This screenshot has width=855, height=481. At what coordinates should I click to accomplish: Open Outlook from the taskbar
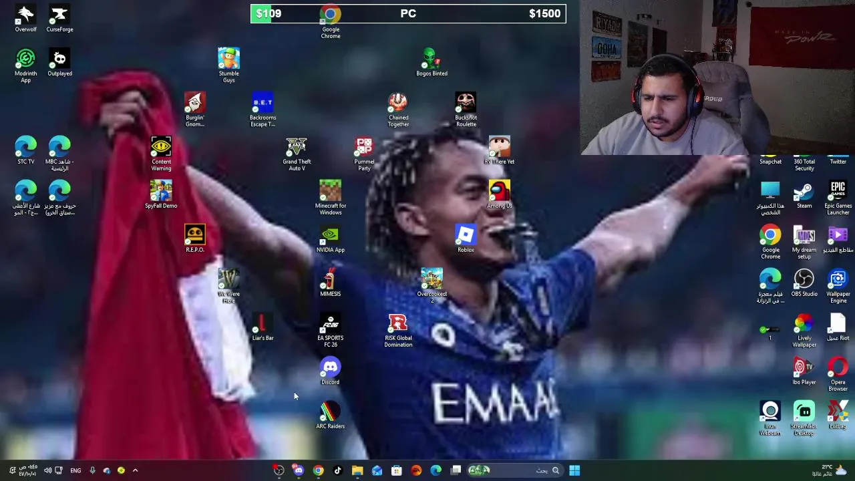point(377,470)
